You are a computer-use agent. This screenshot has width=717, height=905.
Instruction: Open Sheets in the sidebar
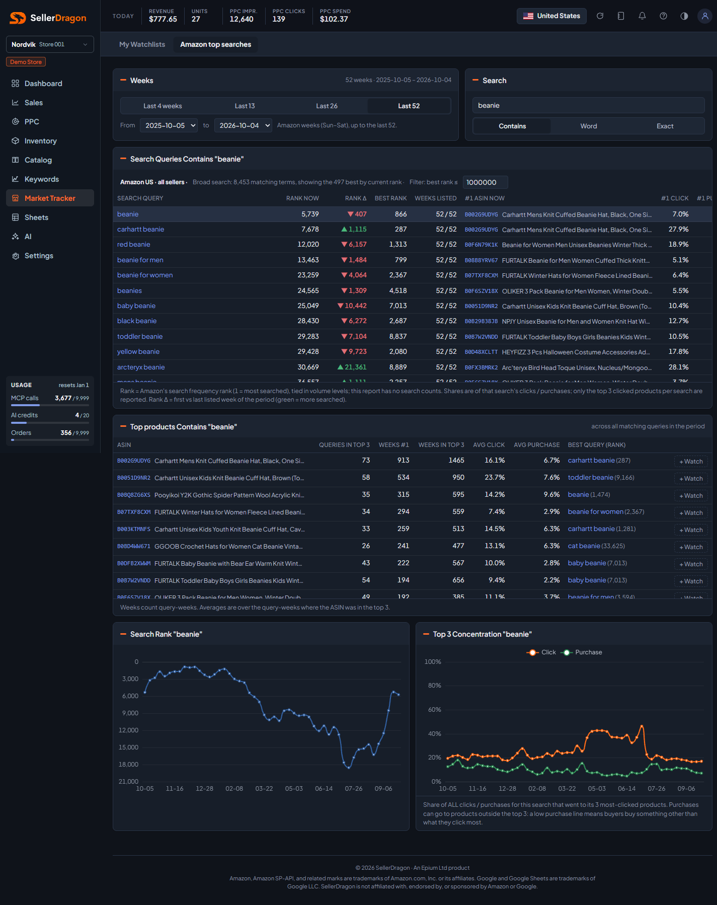point(50,217)
